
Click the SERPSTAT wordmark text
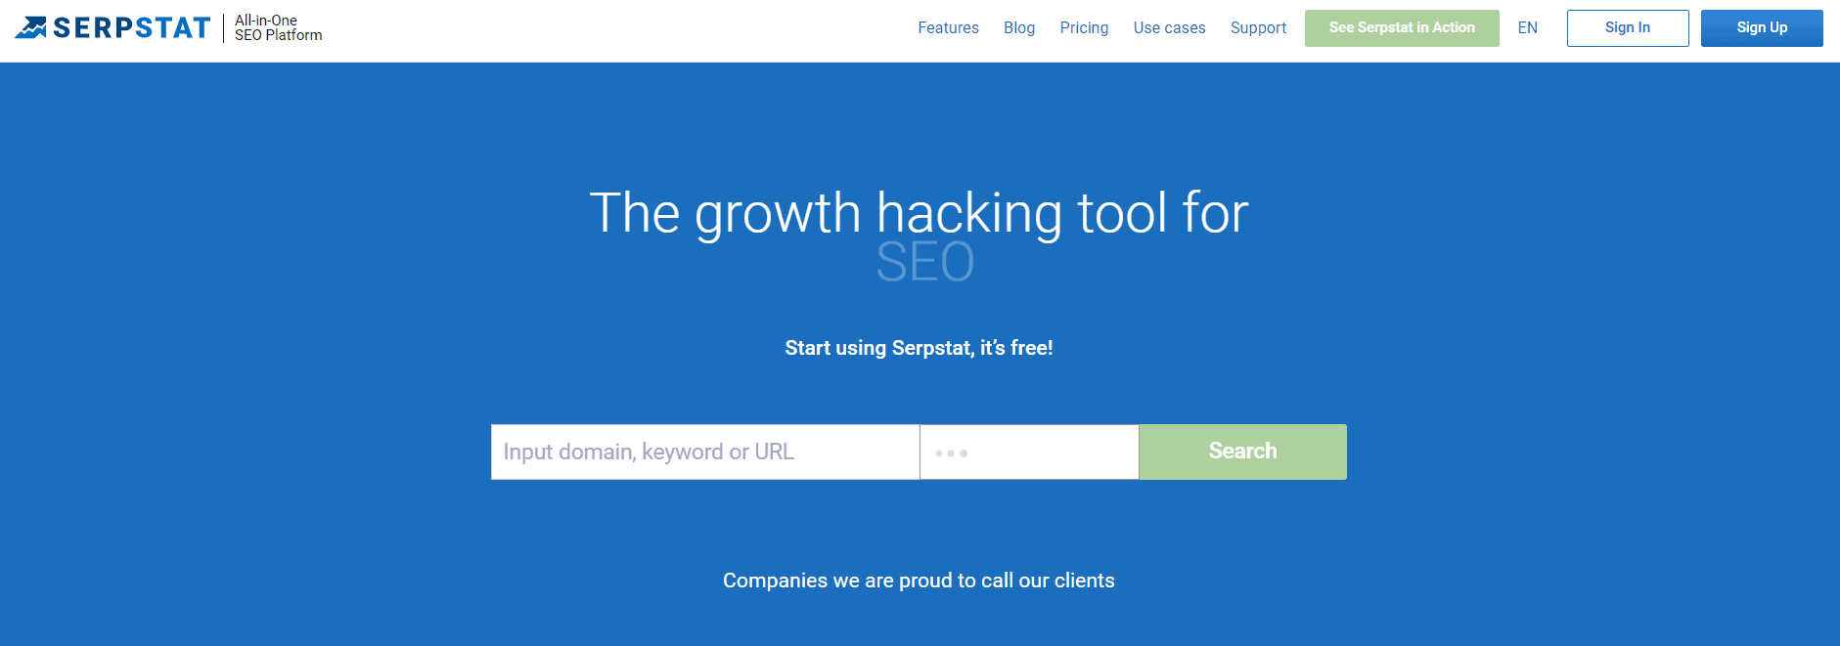(132, 28)
